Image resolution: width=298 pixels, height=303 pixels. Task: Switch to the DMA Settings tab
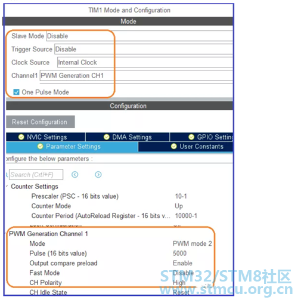point(128,137)
